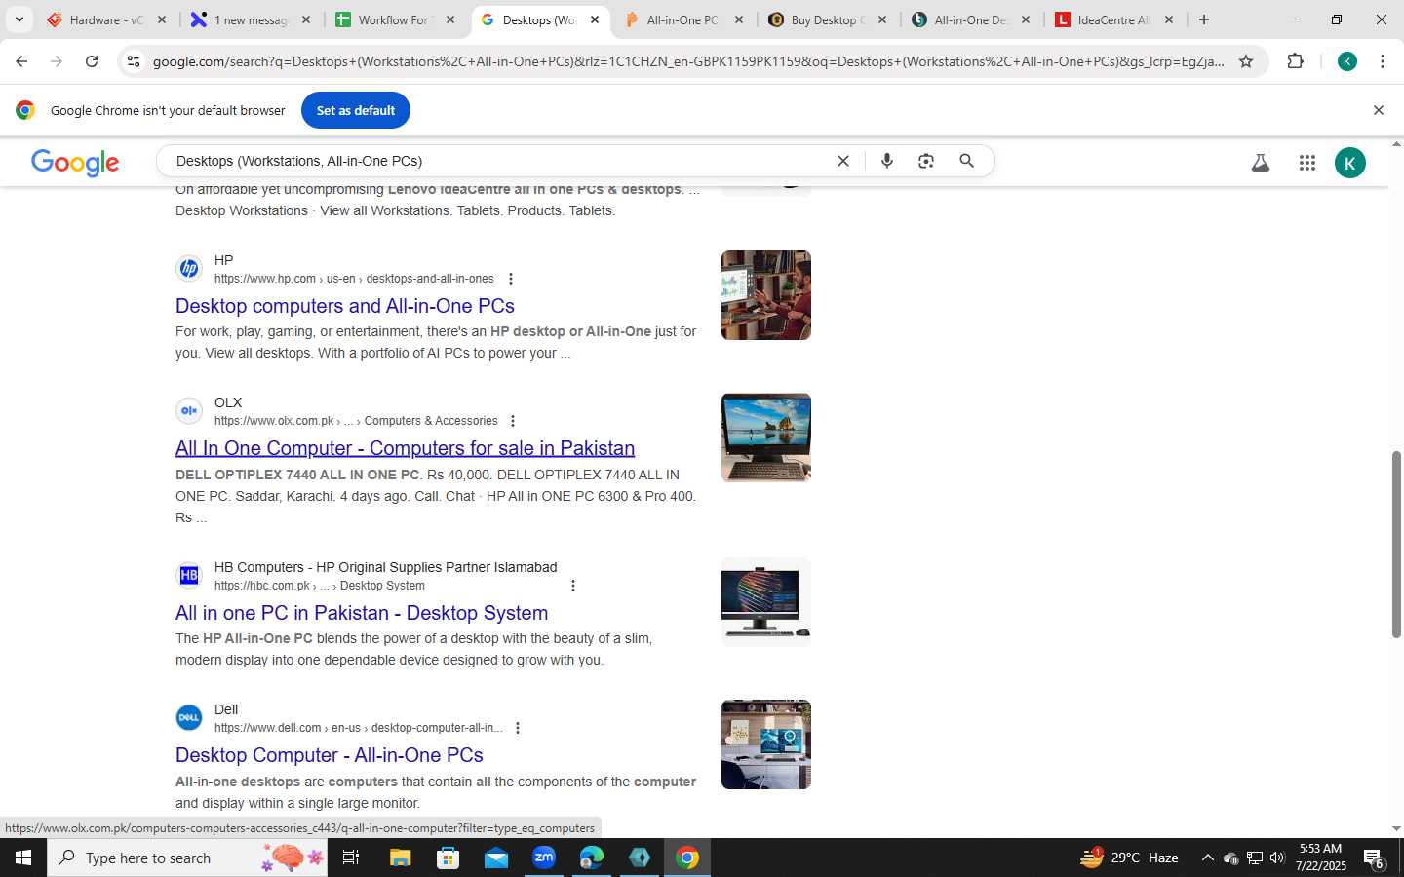Open the notification center icon

click(x=1374, y=858)
